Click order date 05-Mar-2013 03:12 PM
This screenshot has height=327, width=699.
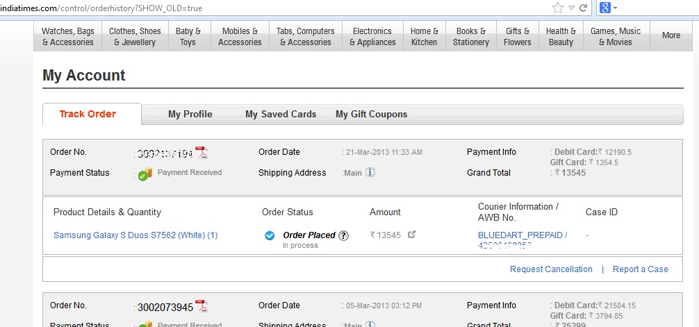click(384, 305)
